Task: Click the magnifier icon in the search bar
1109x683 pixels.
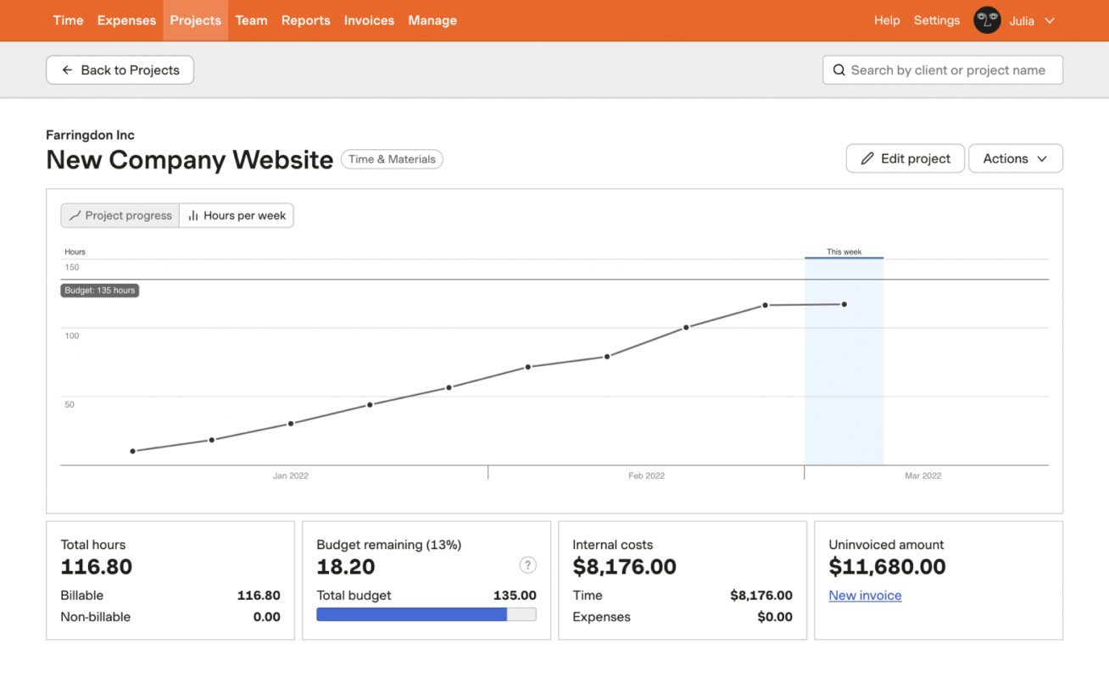Action: click(x=839, y=69)
